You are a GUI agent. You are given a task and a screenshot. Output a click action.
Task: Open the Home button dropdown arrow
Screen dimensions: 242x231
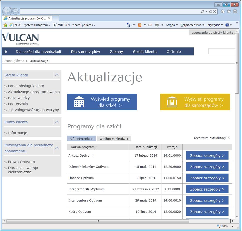(x=134, y=25)
